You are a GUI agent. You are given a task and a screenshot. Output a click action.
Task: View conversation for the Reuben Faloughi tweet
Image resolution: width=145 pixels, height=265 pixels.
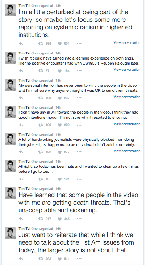click(x=127, y=70)
